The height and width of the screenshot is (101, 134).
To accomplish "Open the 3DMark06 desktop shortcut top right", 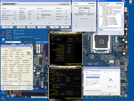I will click(x=131, y=2).
